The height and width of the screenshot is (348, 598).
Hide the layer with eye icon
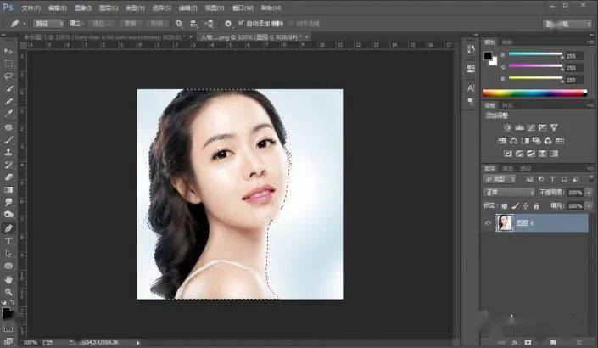[488, 223]
